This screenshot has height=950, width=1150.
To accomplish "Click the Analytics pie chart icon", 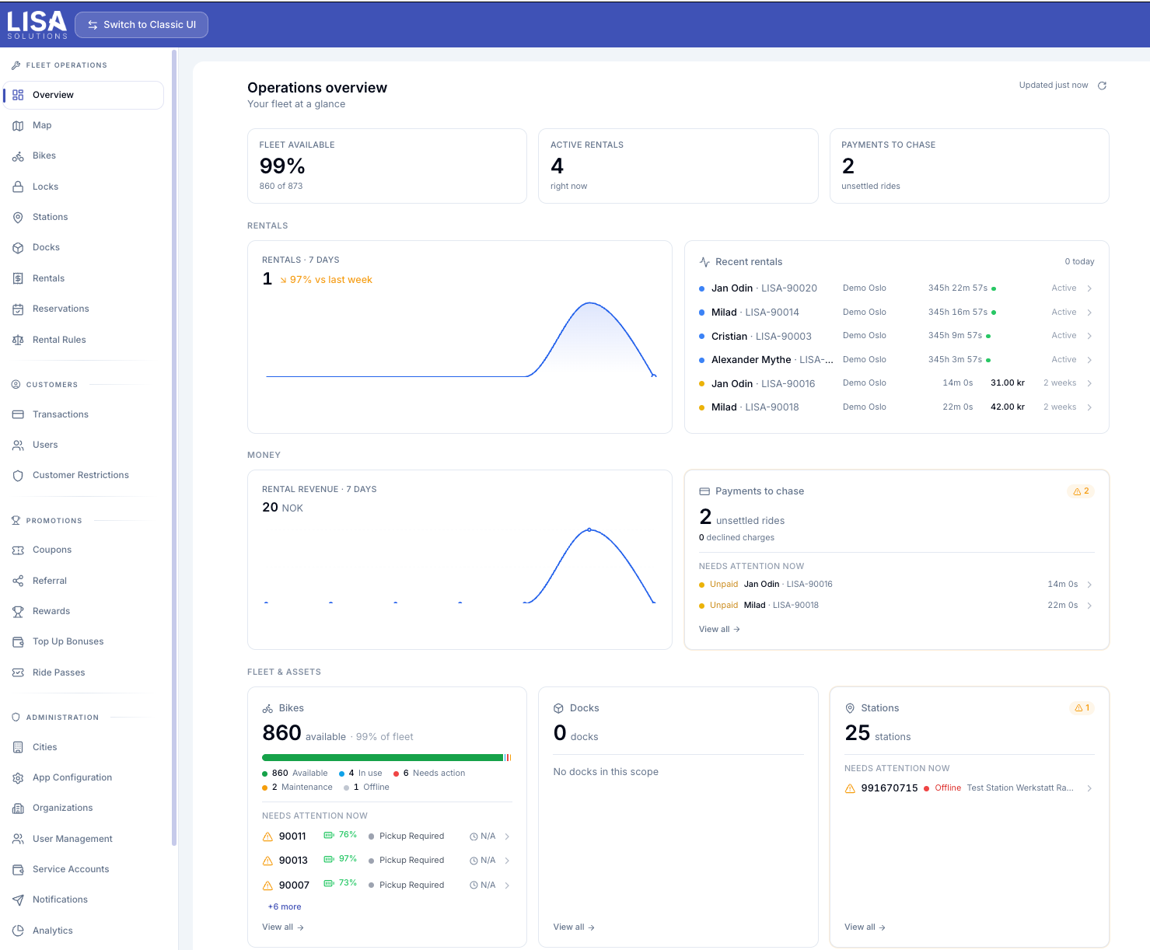I will point(18,931).
